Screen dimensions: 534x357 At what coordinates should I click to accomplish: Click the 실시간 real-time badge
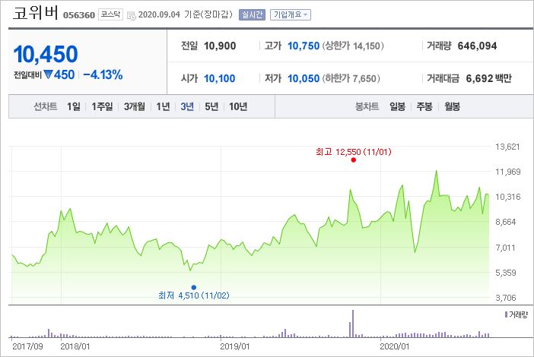click(252, 14)
